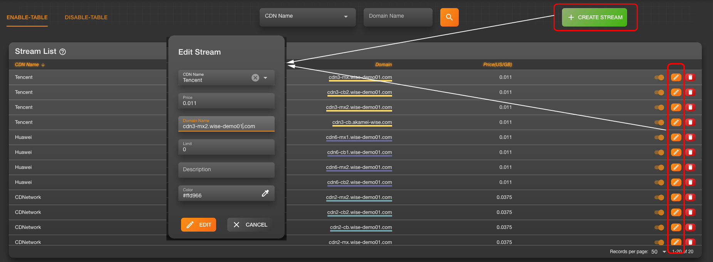Confirm with the orange EDIT button
Viewport: 713px width, 262px height.
pyautogui.click(x=198, y=225)
